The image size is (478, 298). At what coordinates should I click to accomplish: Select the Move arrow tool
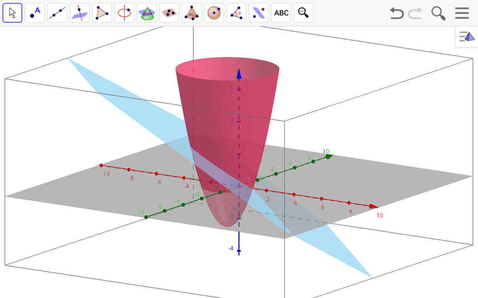tap(12, 13)
